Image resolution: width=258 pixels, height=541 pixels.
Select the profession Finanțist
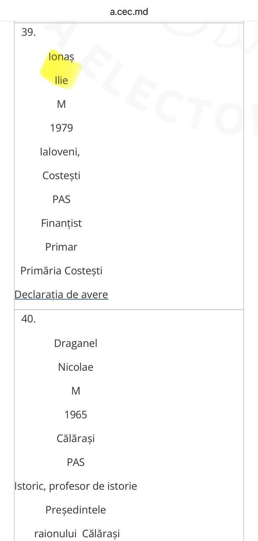pyautogui.click(x=61, y=223)
